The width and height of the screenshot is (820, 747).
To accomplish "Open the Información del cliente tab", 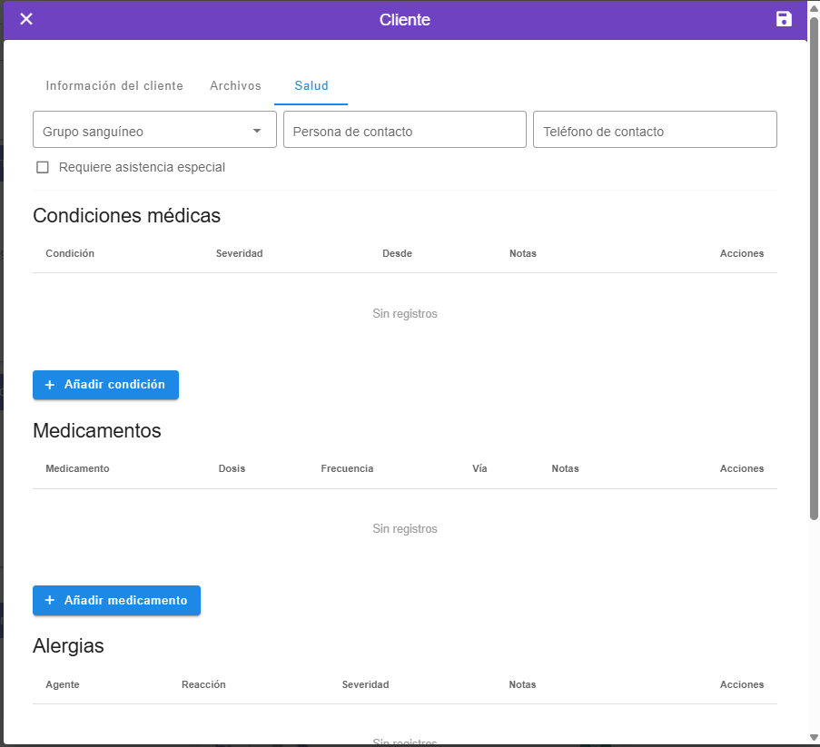I will (114, 86).
